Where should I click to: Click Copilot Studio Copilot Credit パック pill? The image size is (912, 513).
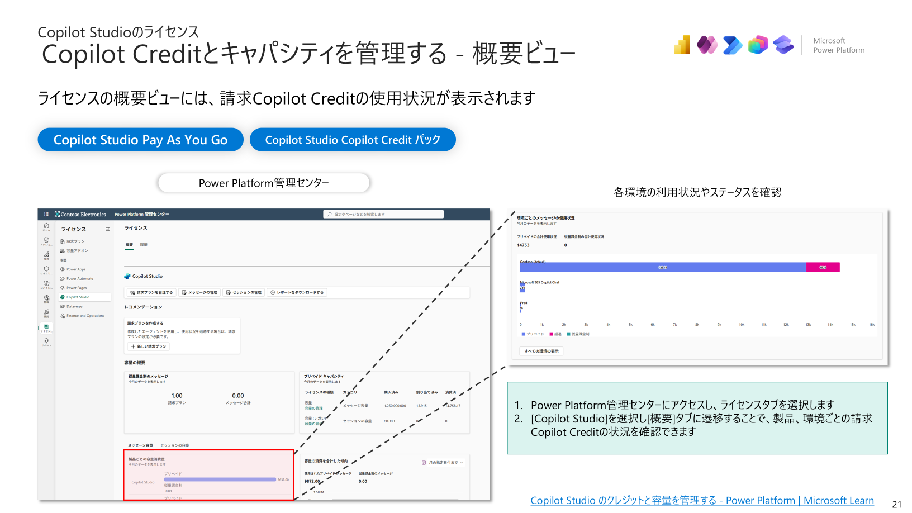[x=353, y=140]
